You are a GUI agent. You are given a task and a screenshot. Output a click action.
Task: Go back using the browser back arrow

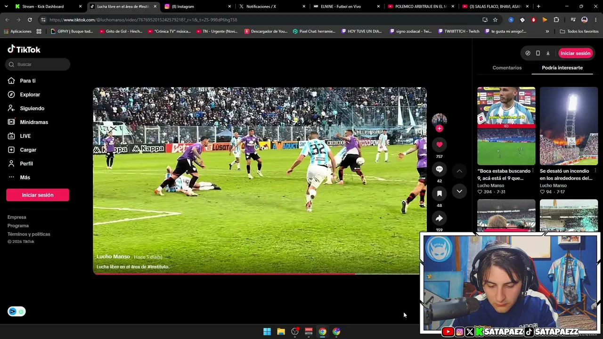(x=7, y=20)
